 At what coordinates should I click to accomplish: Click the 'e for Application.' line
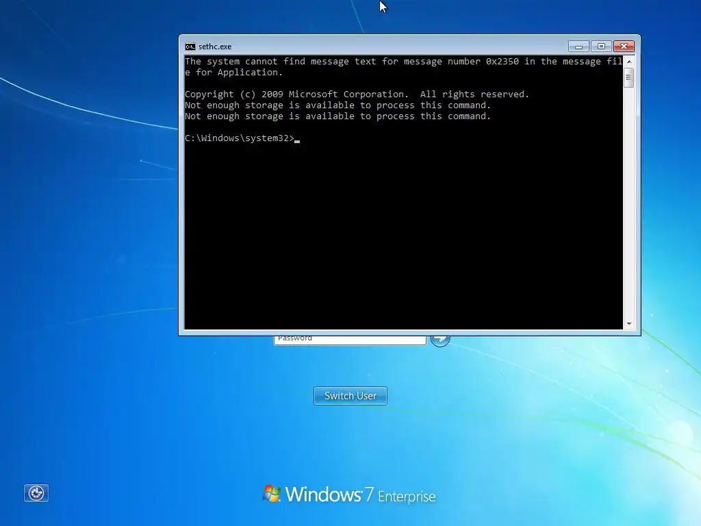click(233, 73)
